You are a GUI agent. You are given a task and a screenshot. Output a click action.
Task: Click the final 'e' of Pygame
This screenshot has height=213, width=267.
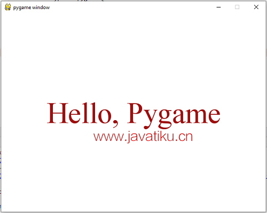pyautogui.click(x=214, y=116)
